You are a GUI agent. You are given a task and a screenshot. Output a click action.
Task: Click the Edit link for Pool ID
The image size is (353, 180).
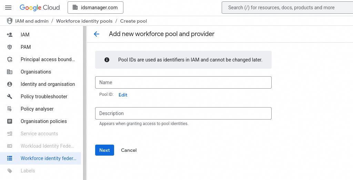pyautogui.click(x=123, y=95)
